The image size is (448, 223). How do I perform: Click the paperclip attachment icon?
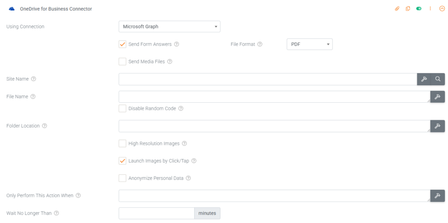[x=396, y=9]
